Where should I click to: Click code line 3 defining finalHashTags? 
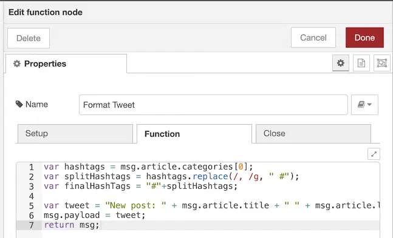(140, 187)
